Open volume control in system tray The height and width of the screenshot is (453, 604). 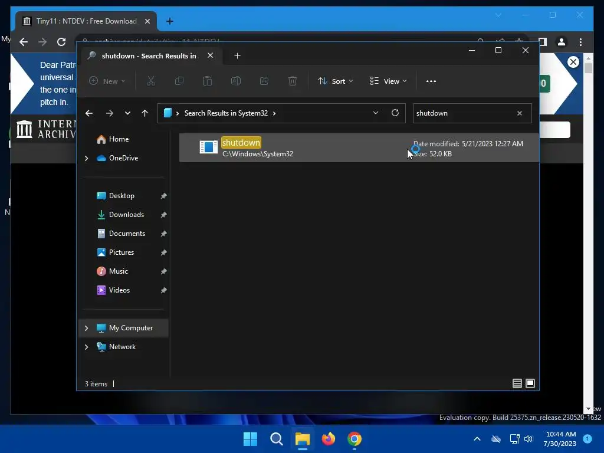click(x=528, y=439)
